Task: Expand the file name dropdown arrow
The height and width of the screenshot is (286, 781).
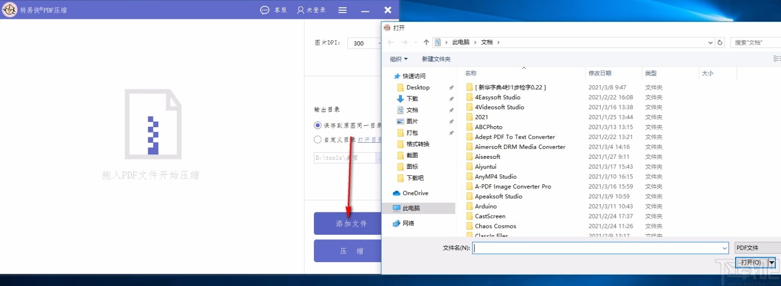Action: (724, 248)
